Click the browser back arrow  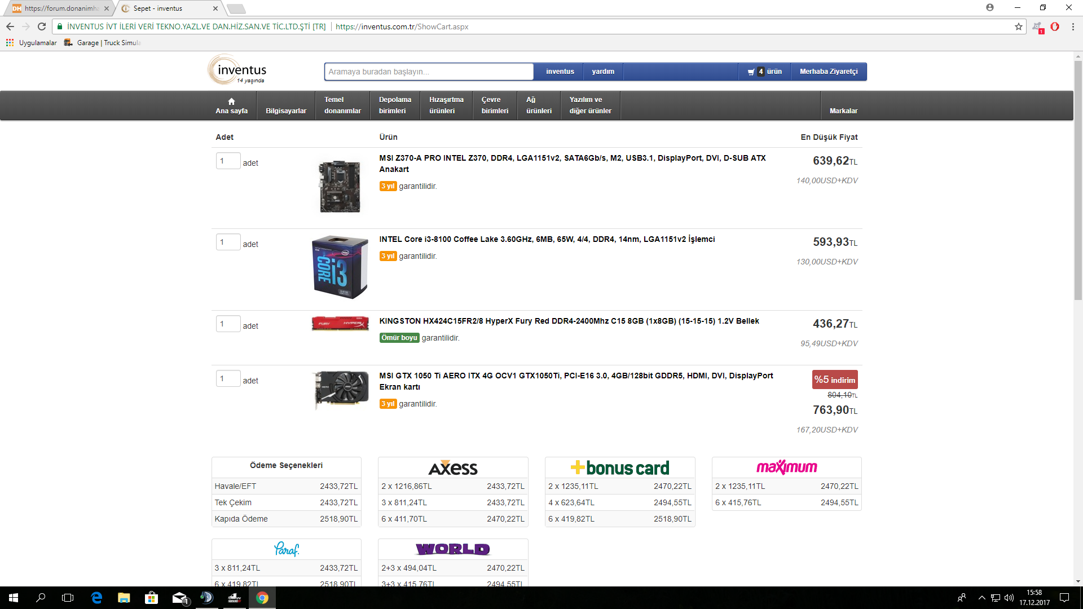(x=10, y=27)
